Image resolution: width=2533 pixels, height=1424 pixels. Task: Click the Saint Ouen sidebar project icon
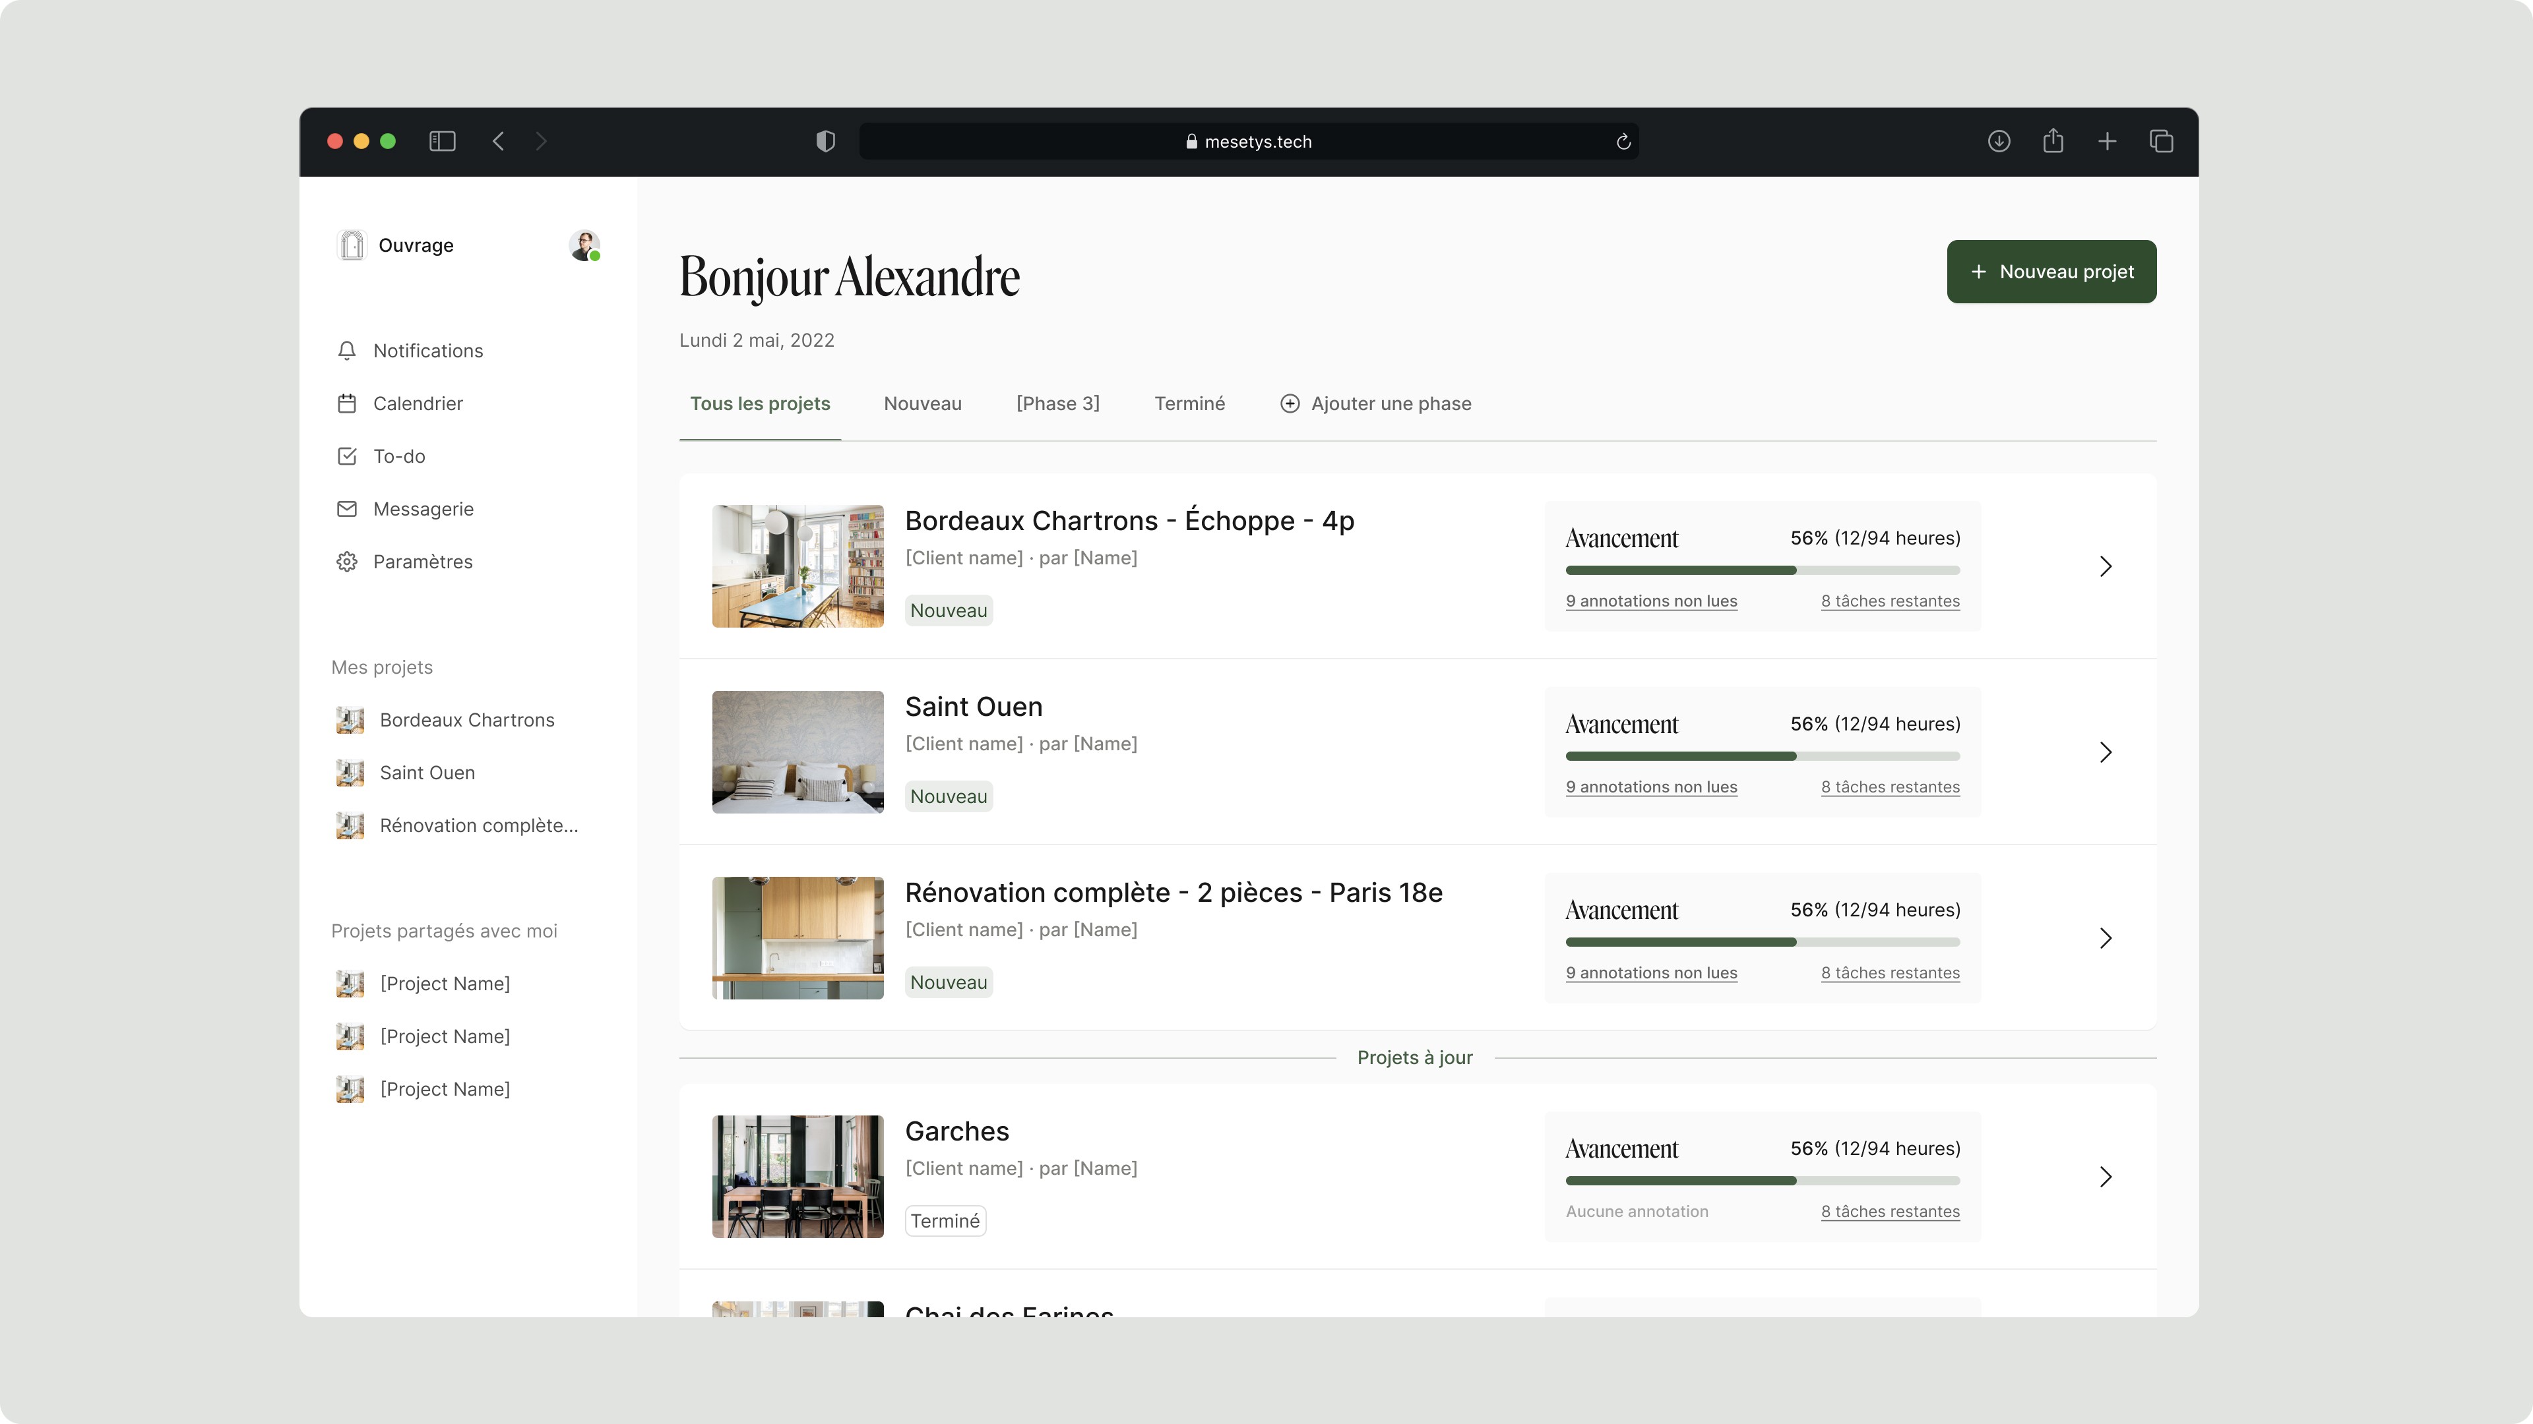(x=350, y=773)
